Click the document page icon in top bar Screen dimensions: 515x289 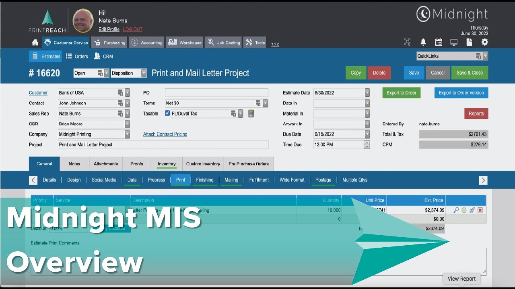469,42
